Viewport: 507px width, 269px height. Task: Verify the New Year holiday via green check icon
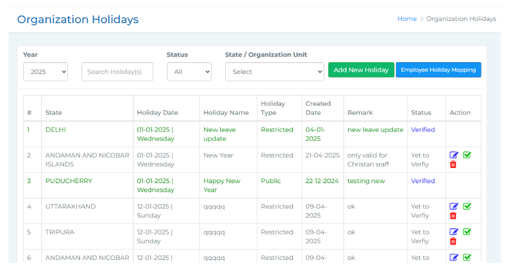467,155
